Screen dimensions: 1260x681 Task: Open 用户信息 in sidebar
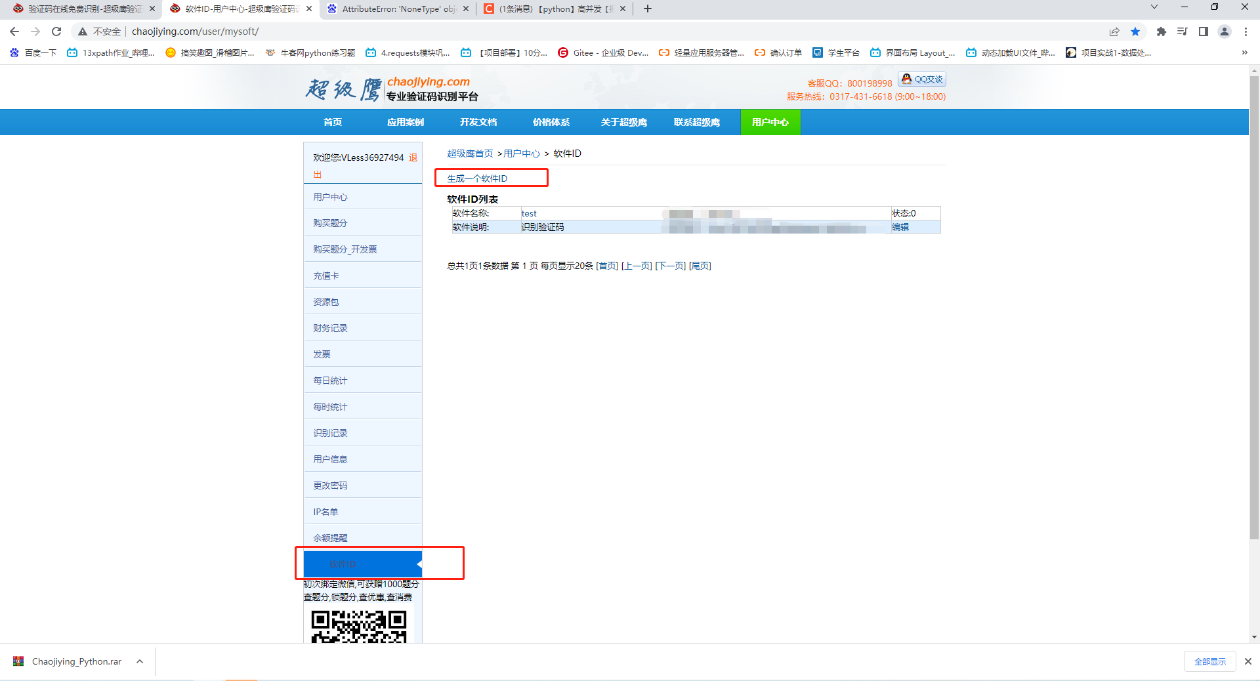coord(363,459)
